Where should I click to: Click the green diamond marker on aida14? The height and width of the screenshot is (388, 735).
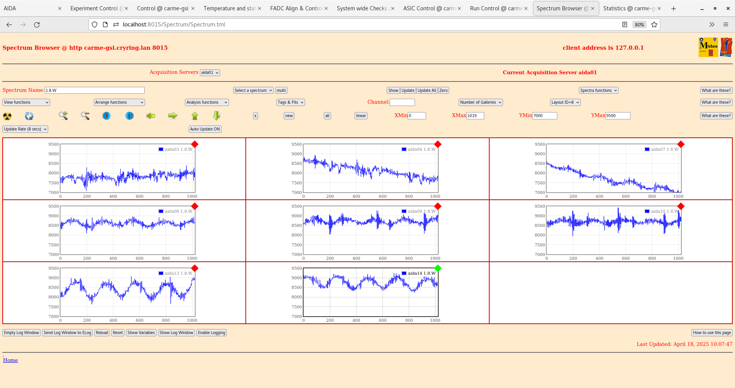tap(438, 268)
